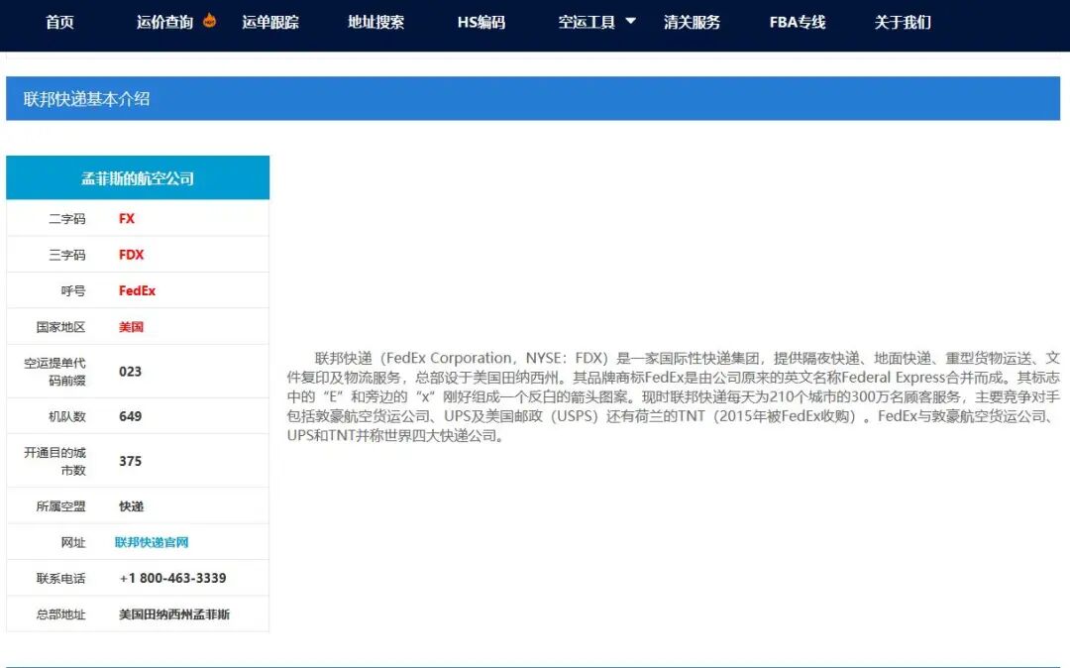
Task: Click the FedEx introduction paragraph text
Action: (673, 396)
